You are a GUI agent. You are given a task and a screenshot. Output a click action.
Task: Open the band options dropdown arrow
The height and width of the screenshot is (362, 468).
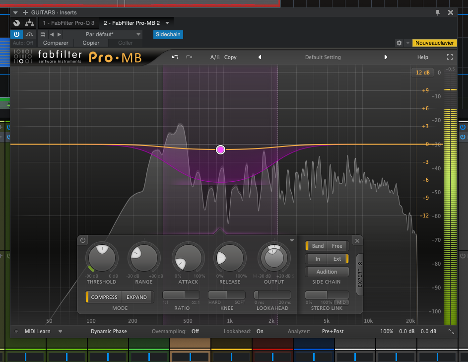tap(292, 240)
